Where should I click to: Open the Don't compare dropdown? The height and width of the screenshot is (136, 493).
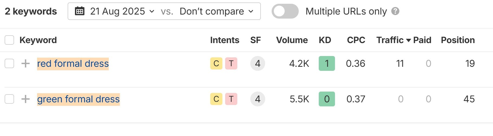pos(216,11)
